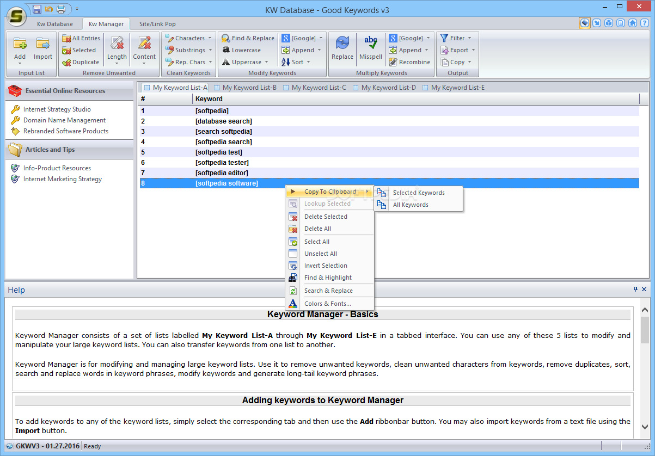The image size is (655, 456).
Task: Click Delete Selected in context menu
Action: coord(330,217)
